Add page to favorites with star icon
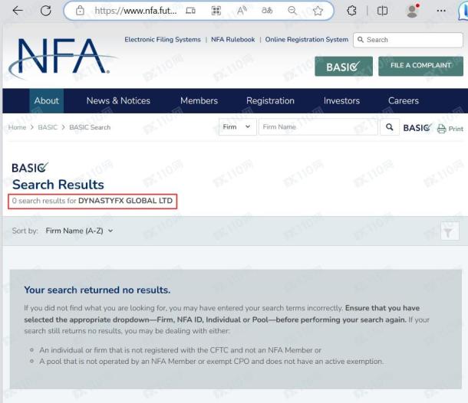Viewport: 468px width, 403px height. pos(318,11)
